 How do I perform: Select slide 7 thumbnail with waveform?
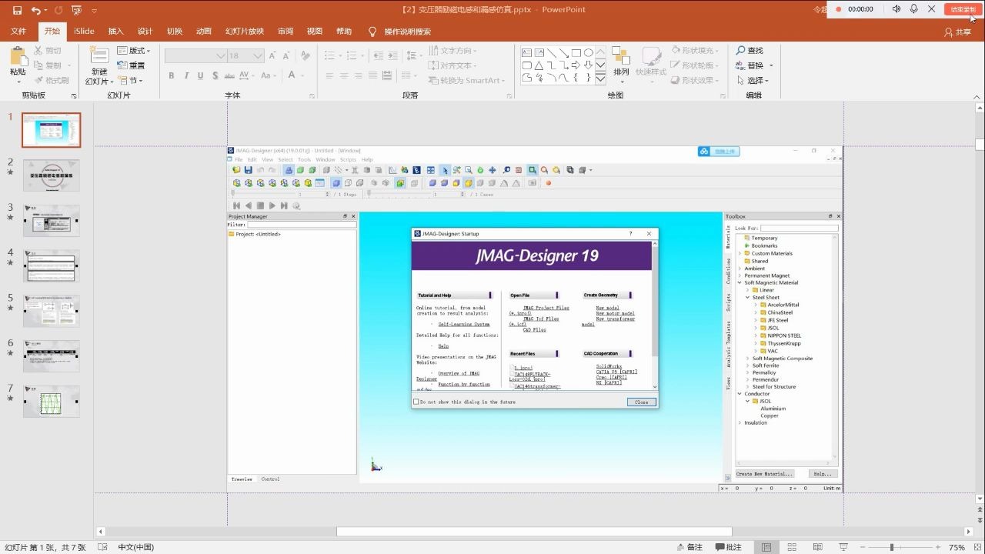point(52,402)
